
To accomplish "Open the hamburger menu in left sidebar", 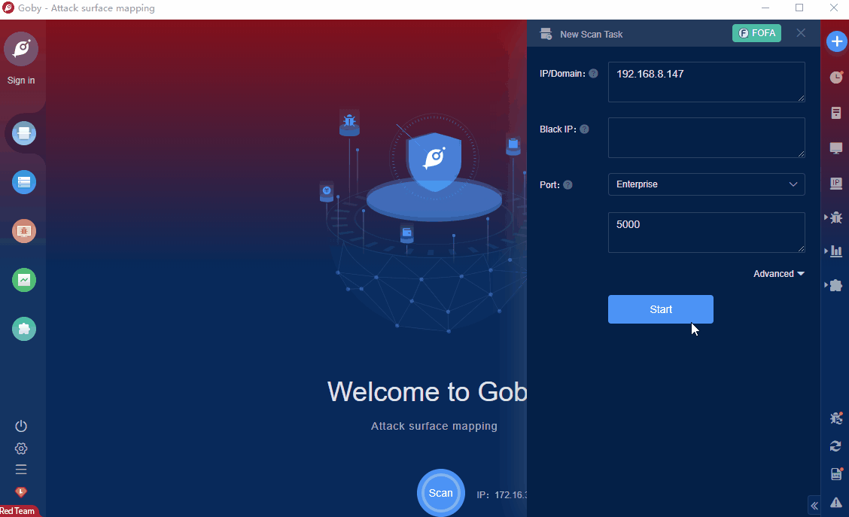I will pos(21,470).
